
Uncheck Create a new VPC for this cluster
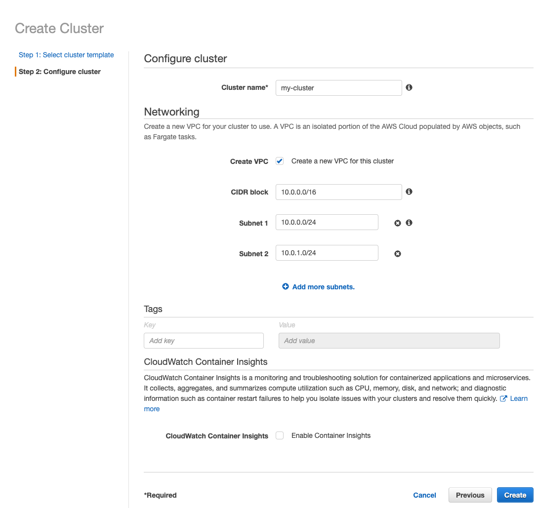click(280, 160)
